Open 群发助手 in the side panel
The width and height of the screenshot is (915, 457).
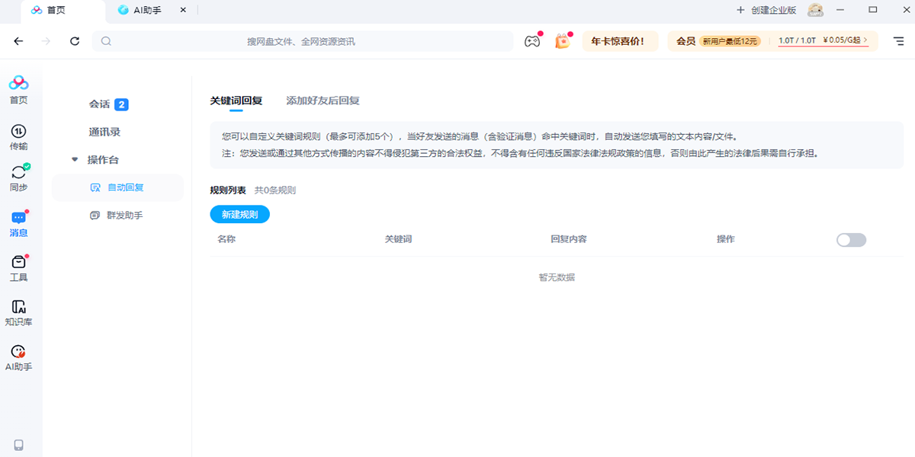124,216
